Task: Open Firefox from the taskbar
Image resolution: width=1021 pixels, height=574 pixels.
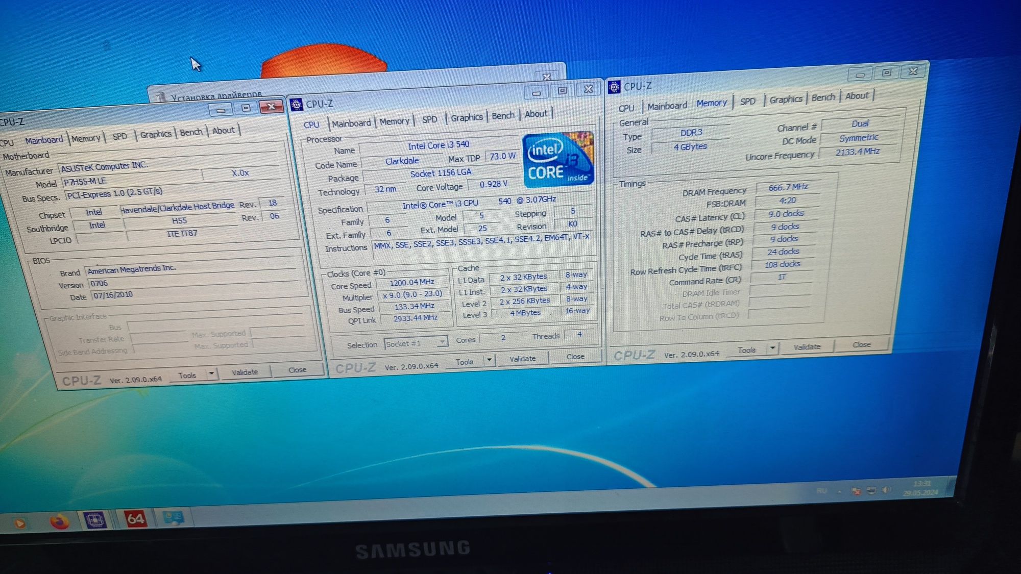Action: (x=59, y=521)
